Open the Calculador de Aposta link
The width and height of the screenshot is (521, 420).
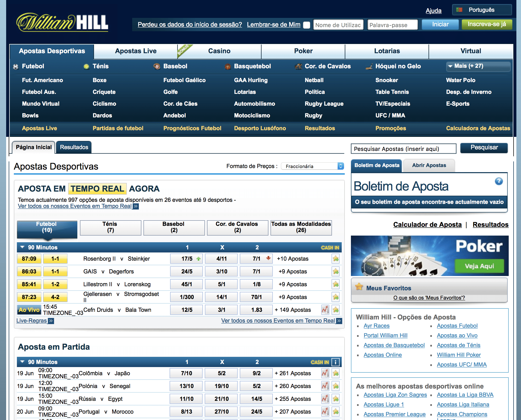[427, 225]
